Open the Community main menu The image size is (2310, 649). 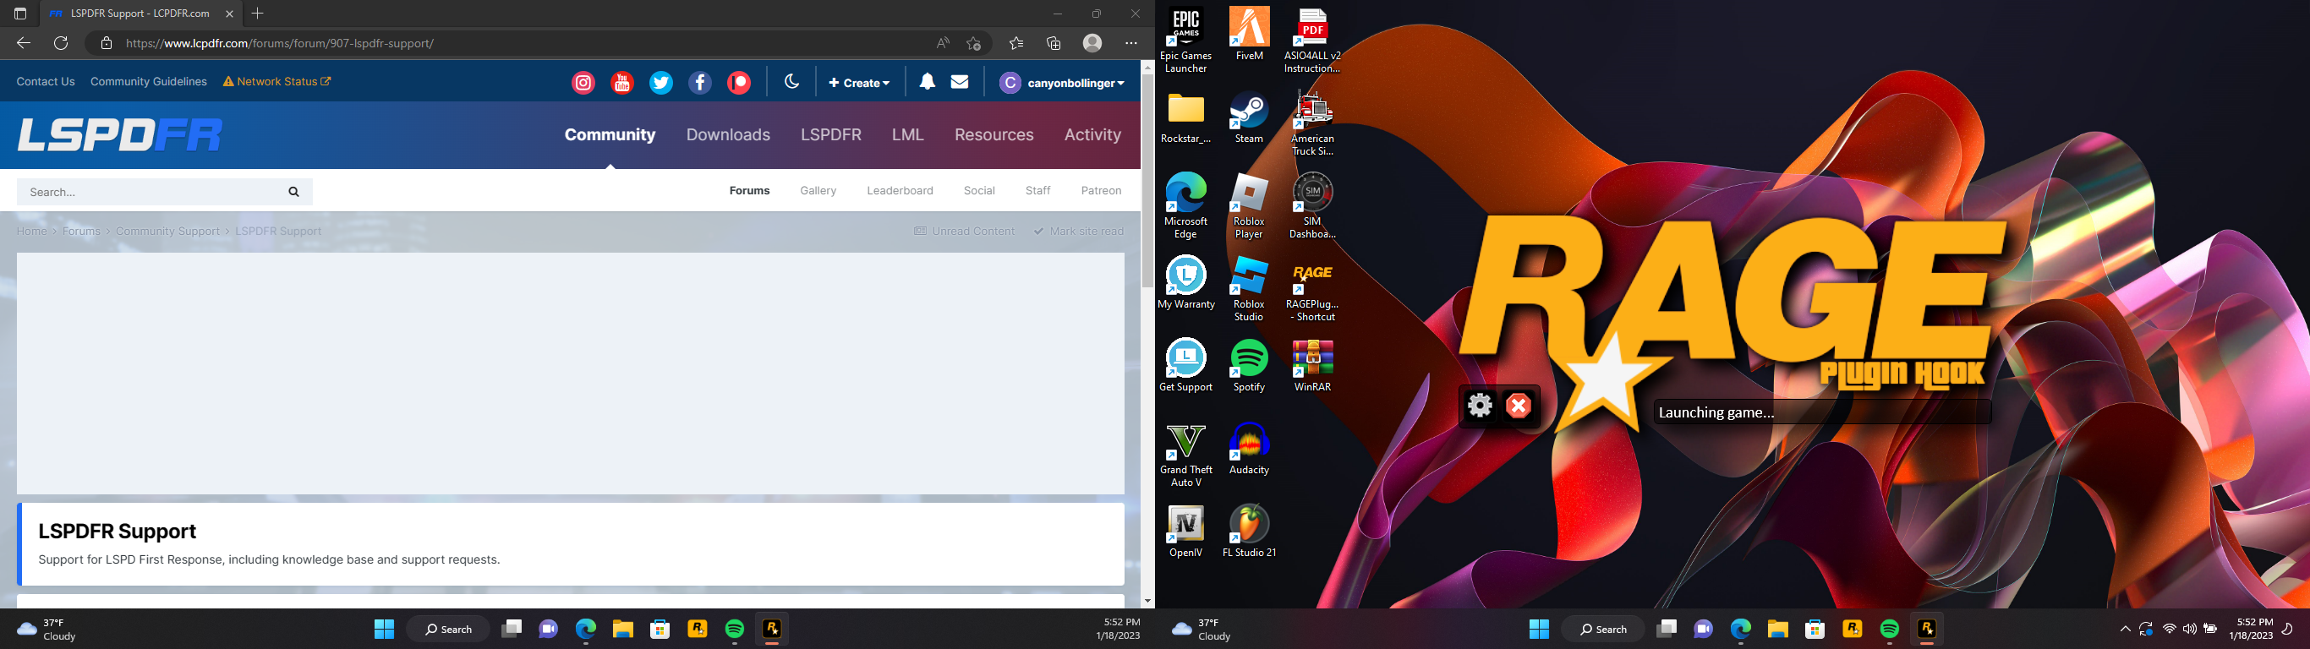coord(610,134)
